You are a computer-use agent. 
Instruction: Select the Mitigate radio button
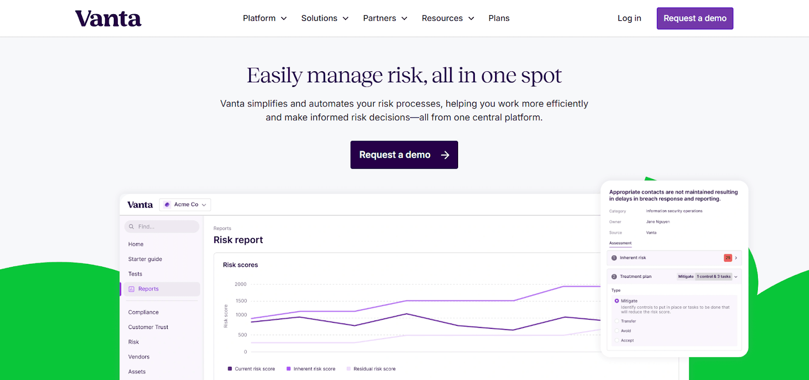coord(617,301)
